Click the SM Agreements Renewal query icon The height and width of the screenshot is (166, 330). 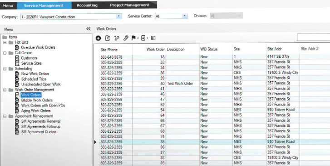click(17, 121)
